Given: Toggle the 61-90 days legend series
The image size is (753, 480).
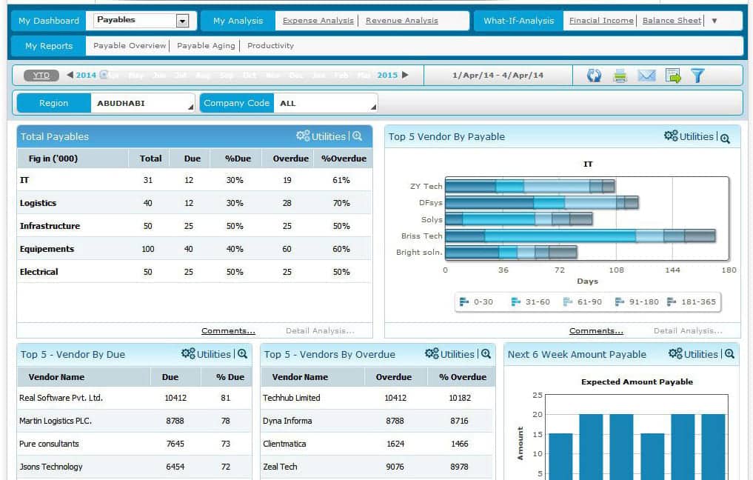Looking at the screenshot, I should point(582,301).
